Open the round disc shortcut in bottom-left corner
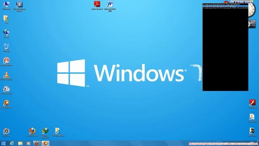 click(x=6, y=132)
